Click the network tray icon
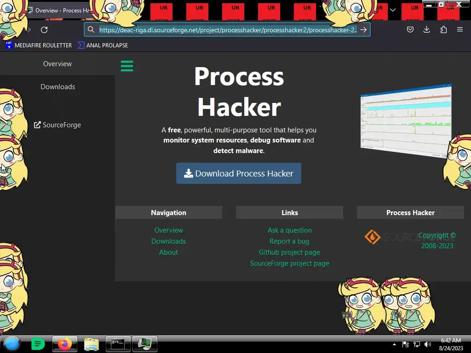 [417, 344]
